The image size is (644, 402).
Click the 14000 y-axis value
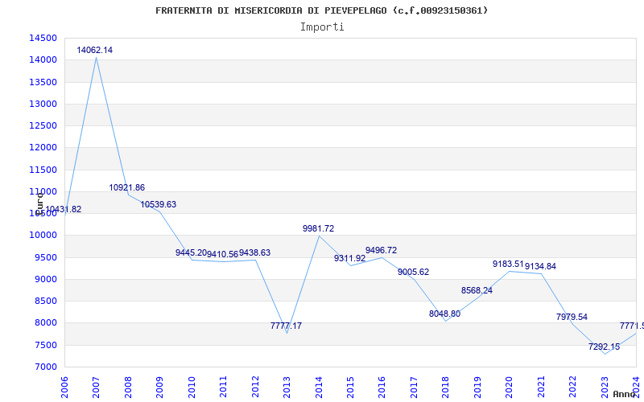coord(43,59)
